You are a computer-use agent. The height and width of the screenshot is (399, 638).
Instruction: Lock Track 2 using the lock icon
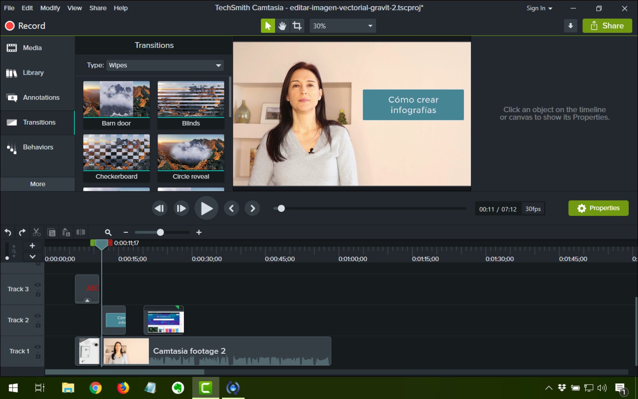pyautogui.click(x=38, y=324)
